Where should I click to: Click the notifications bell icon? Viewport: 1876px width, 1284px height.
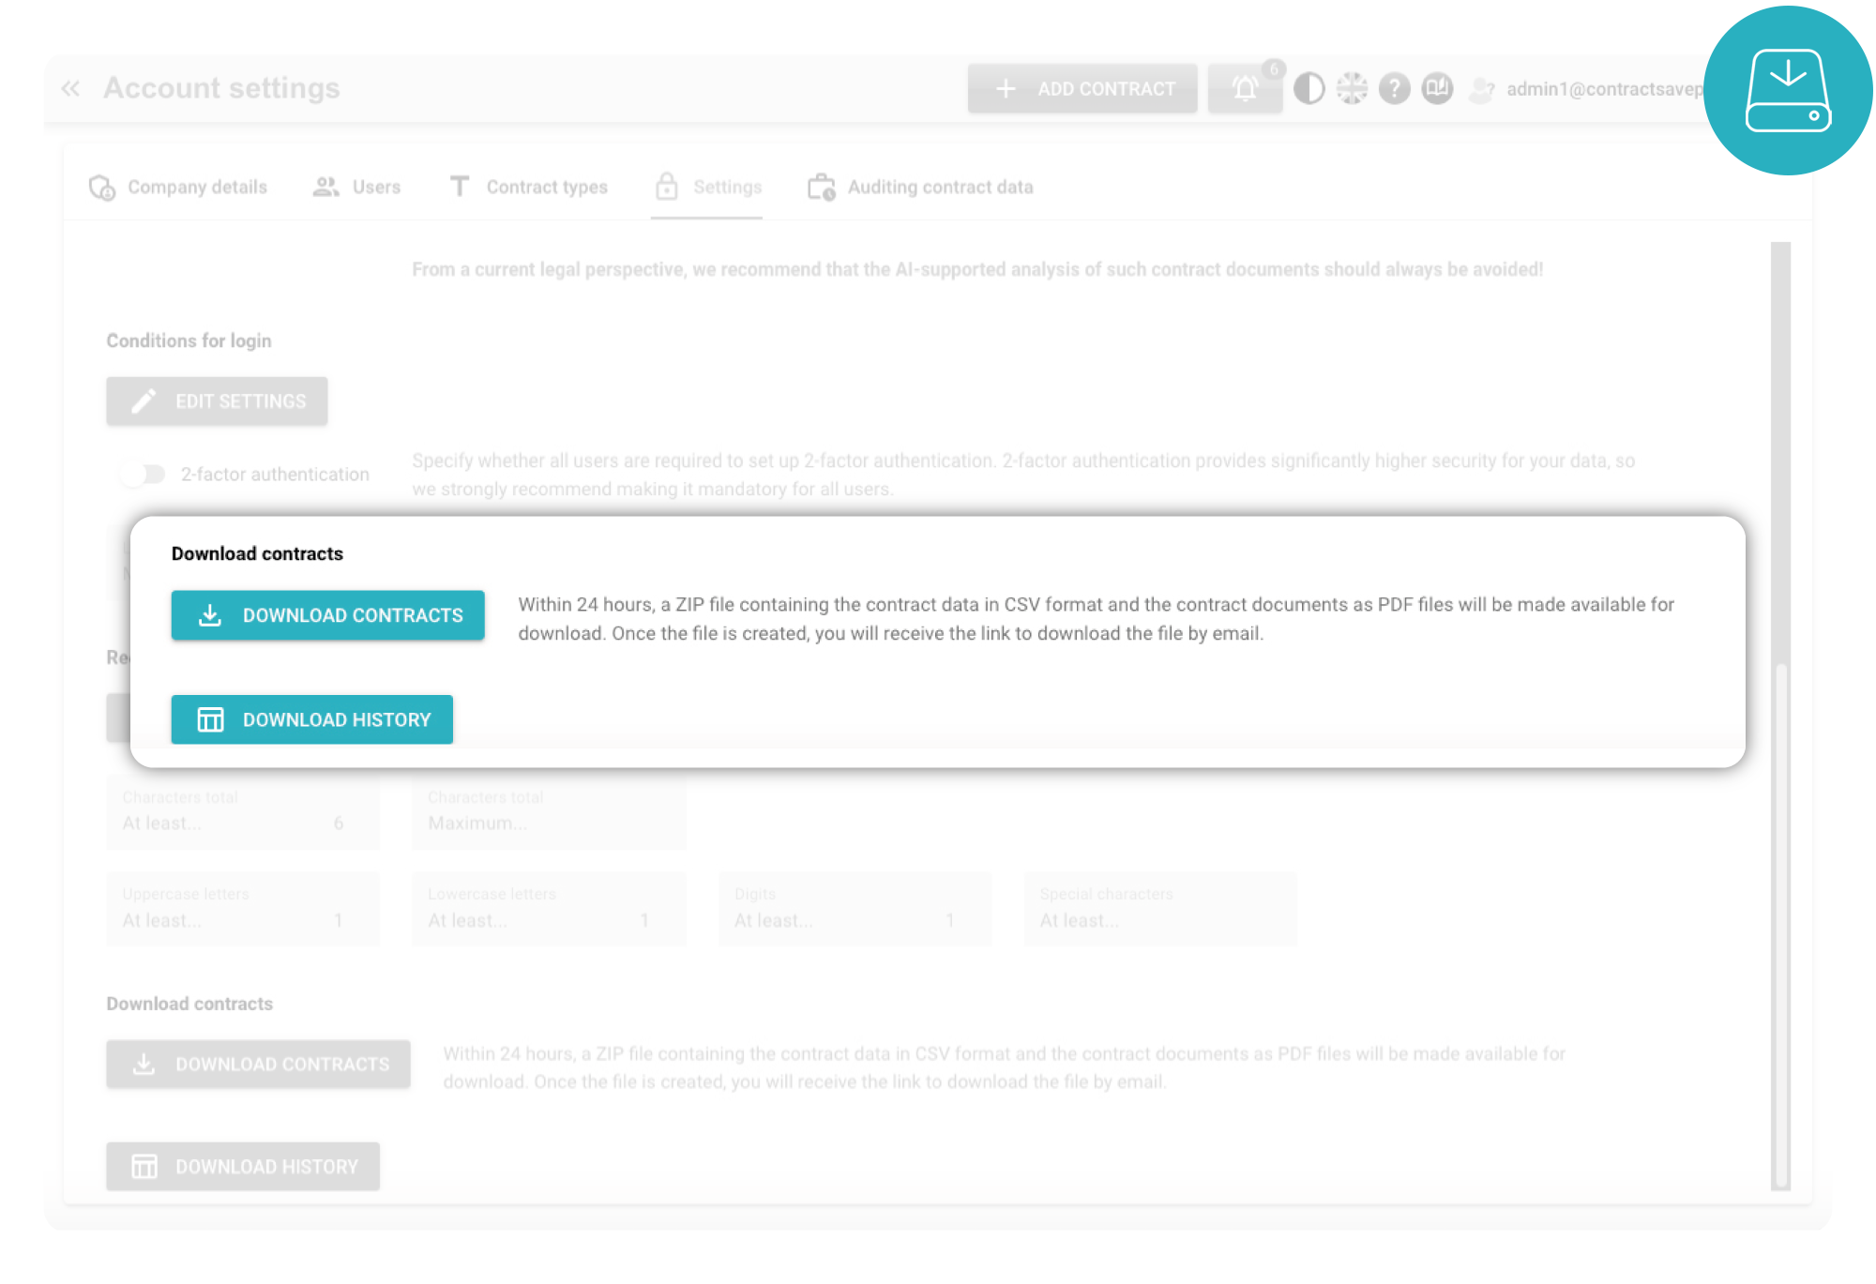pos(1245,88)
